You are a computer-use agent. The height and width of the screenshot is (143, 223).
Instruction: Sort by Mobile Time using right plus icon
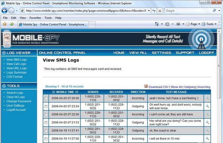(x=77, y=92)
